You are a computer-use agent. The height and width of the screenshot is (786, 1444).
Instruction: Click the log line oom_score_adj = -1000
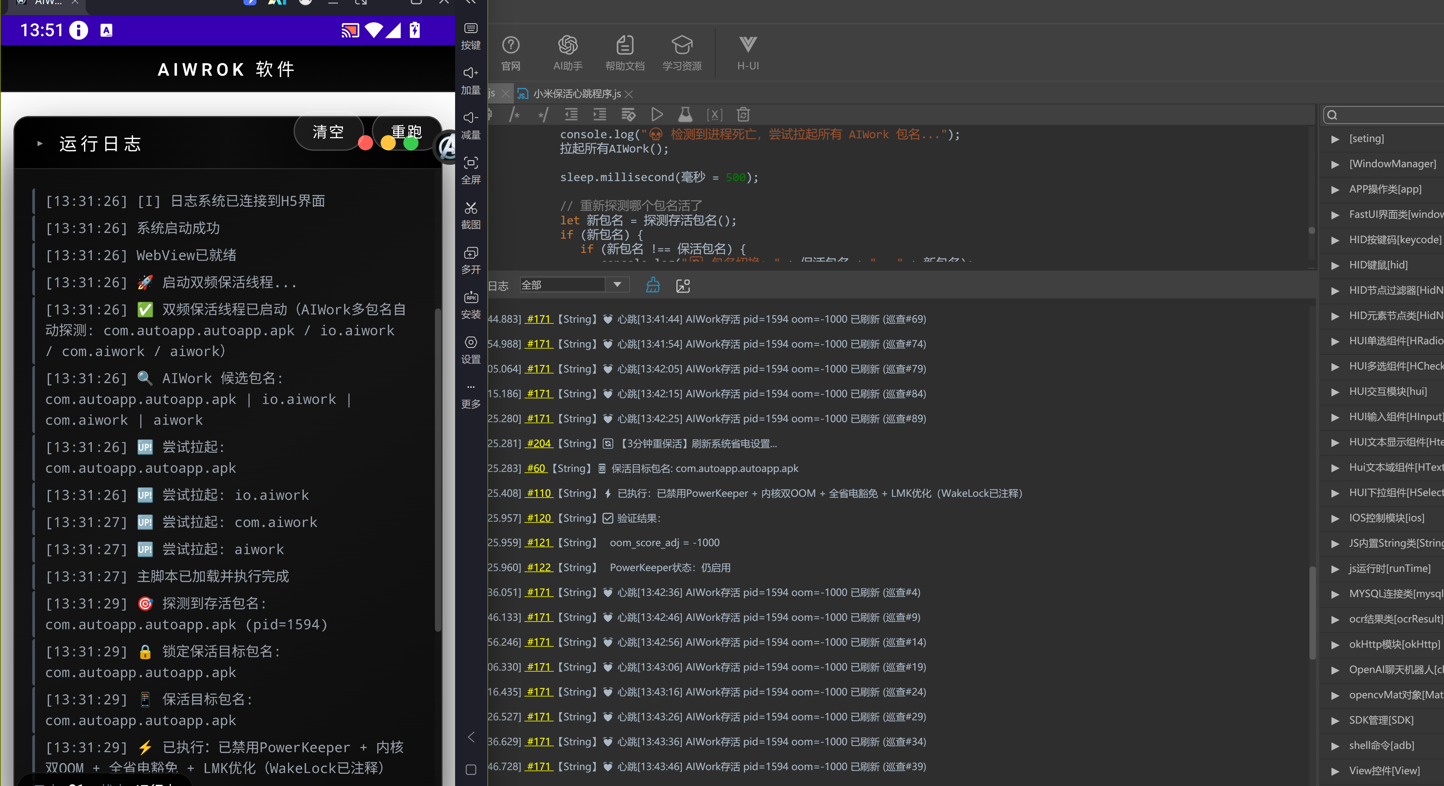[664, 542]
